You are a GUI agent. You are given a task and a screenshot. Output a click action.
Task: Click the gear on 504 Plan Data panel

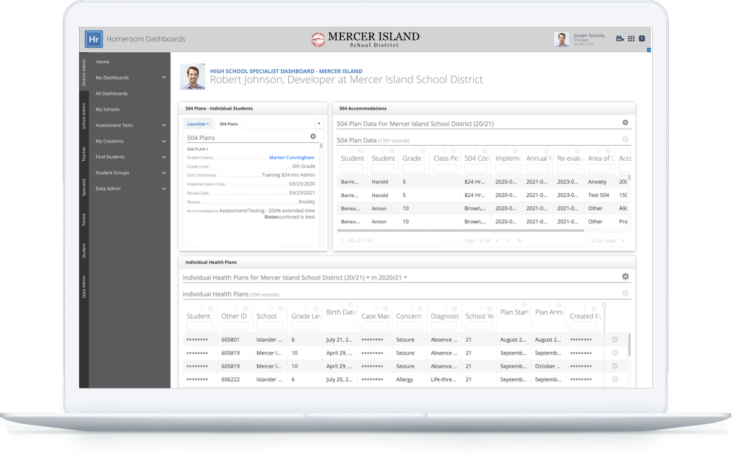click(x=625, y=121)
